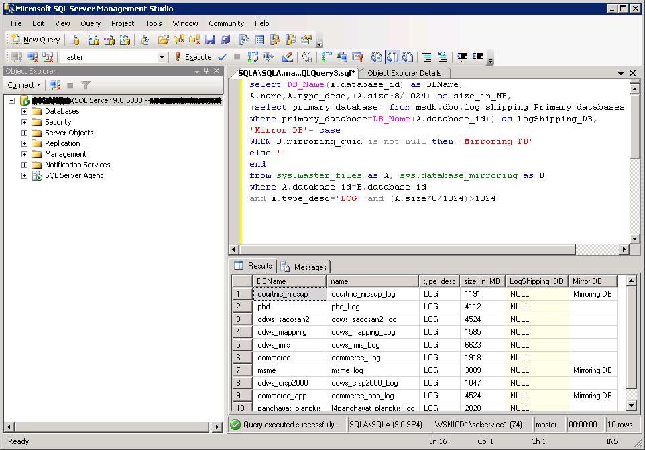Expand the SQL Server Agent node
Image resolution: width=645 pixels, height=450 pixels.
[x=24, y=175]
